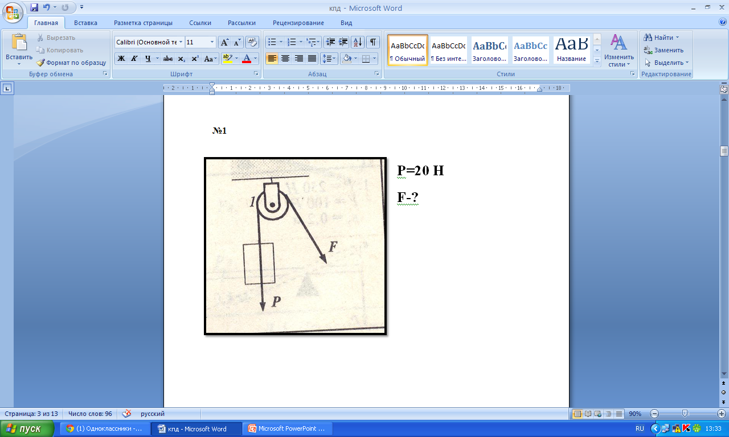
Task: Click the Вставить paste clipboard icon
Action: click(19, 43)
